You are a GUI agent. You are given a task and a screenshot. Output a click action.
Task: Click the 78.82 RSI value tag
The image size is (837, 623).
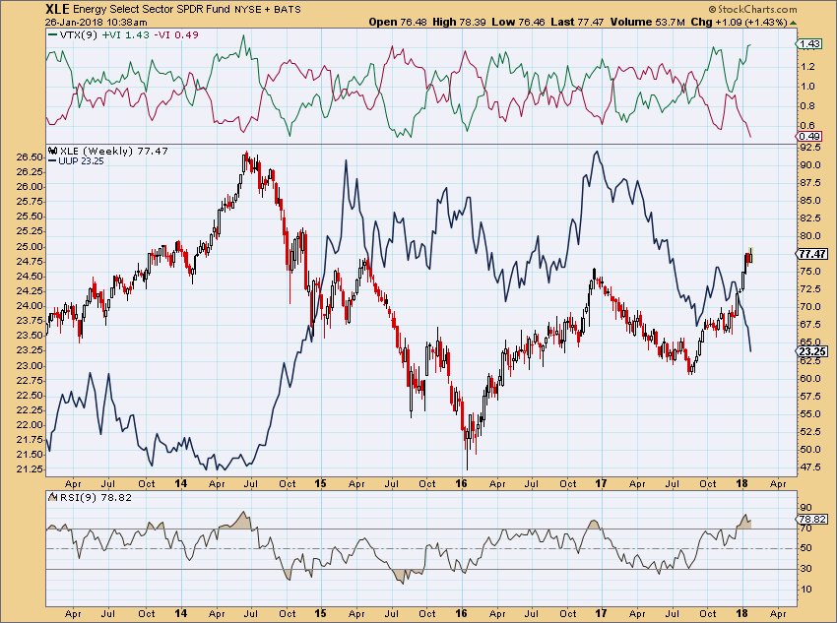tap(813, 519)
